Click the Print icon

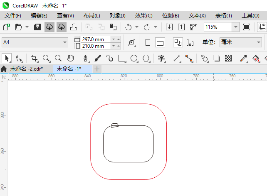[74, 27]
